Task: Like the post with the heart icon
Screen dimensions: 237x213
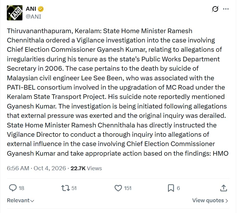Action: pyautogui.click(x=118, y=188)
